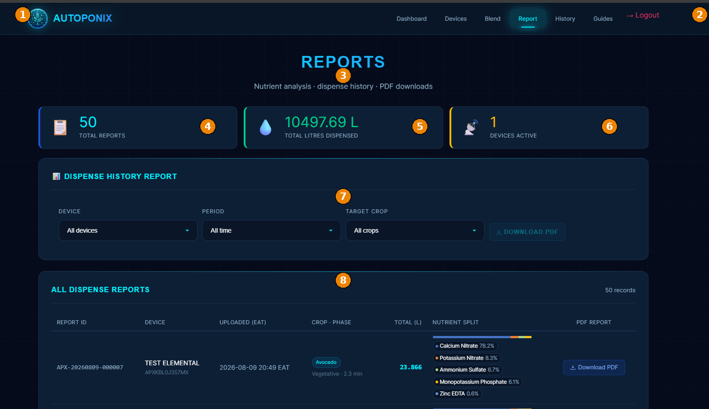Open the Guides nav item
Viewport: 709px width, 409px height.
tap(603, 18)
